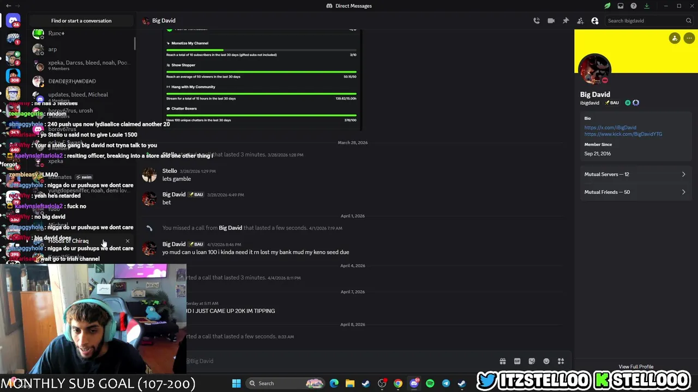698x392 pixels.
Task: Click Stello's avatar beside lets gamble
Action: (149, 175)
